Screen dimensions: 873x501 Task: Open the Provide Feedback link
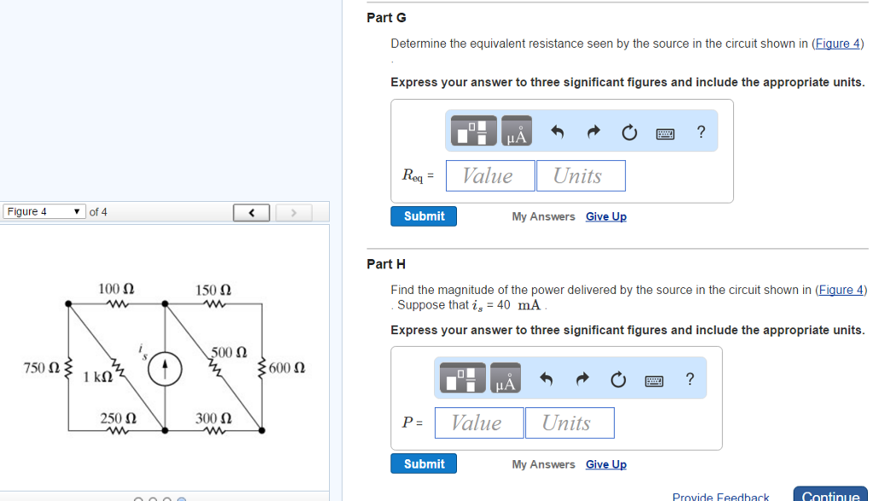720,496
